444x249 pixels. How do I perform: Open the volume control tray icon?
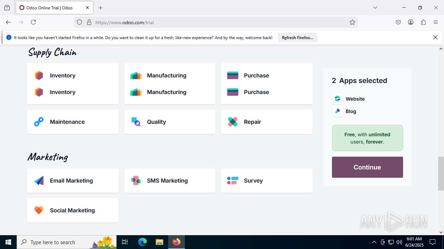point(399,242)
